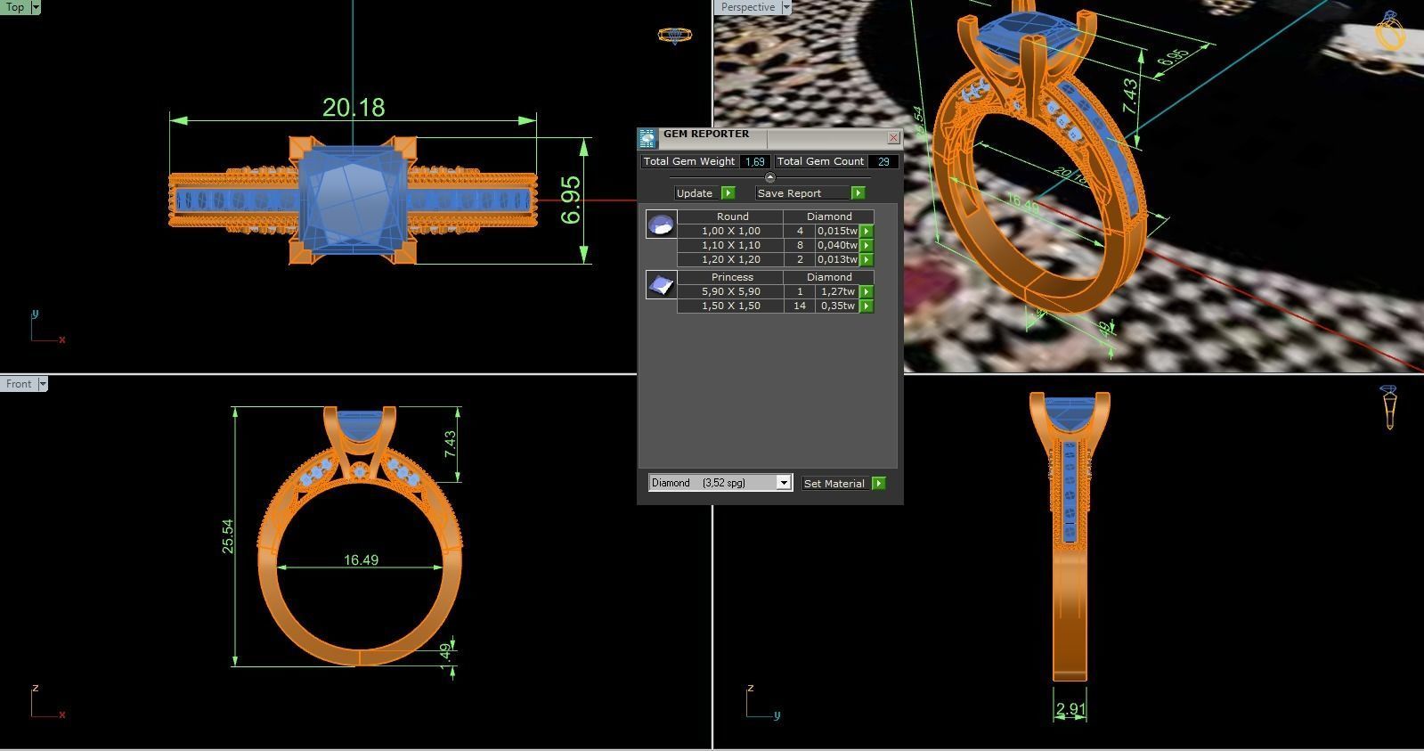
Task: Click the Save Report green arrow
Action: click(858, 193)
